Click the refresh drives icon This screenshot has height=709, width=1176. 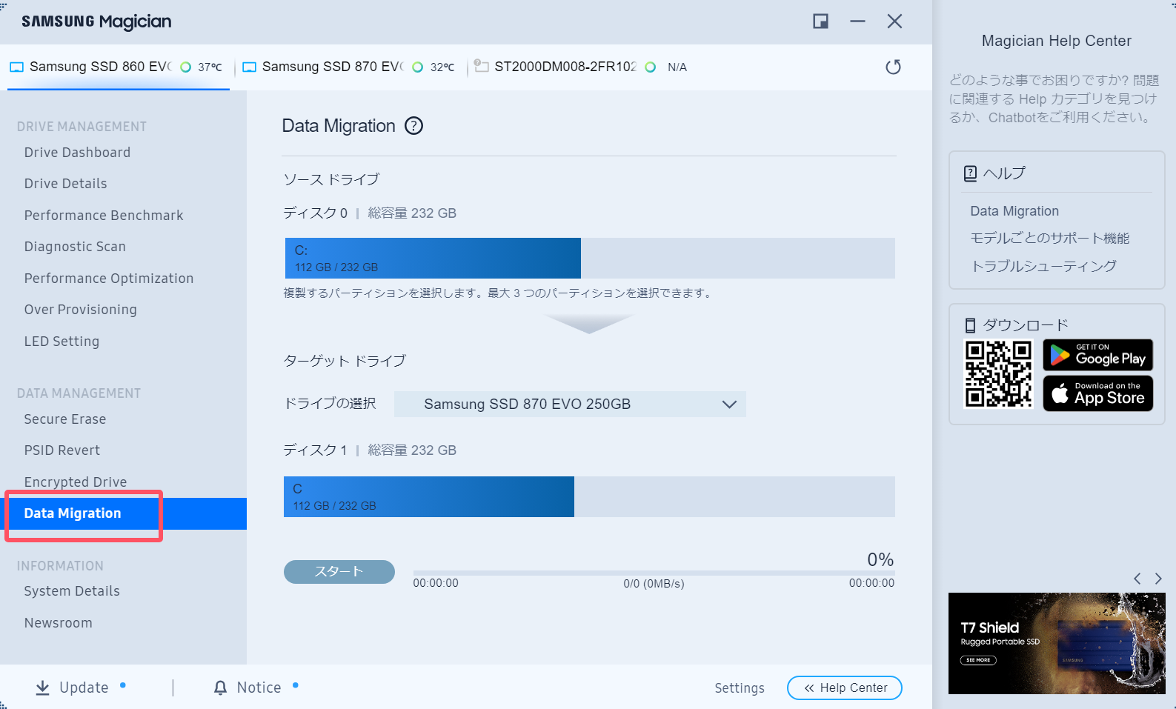(893, 67)
